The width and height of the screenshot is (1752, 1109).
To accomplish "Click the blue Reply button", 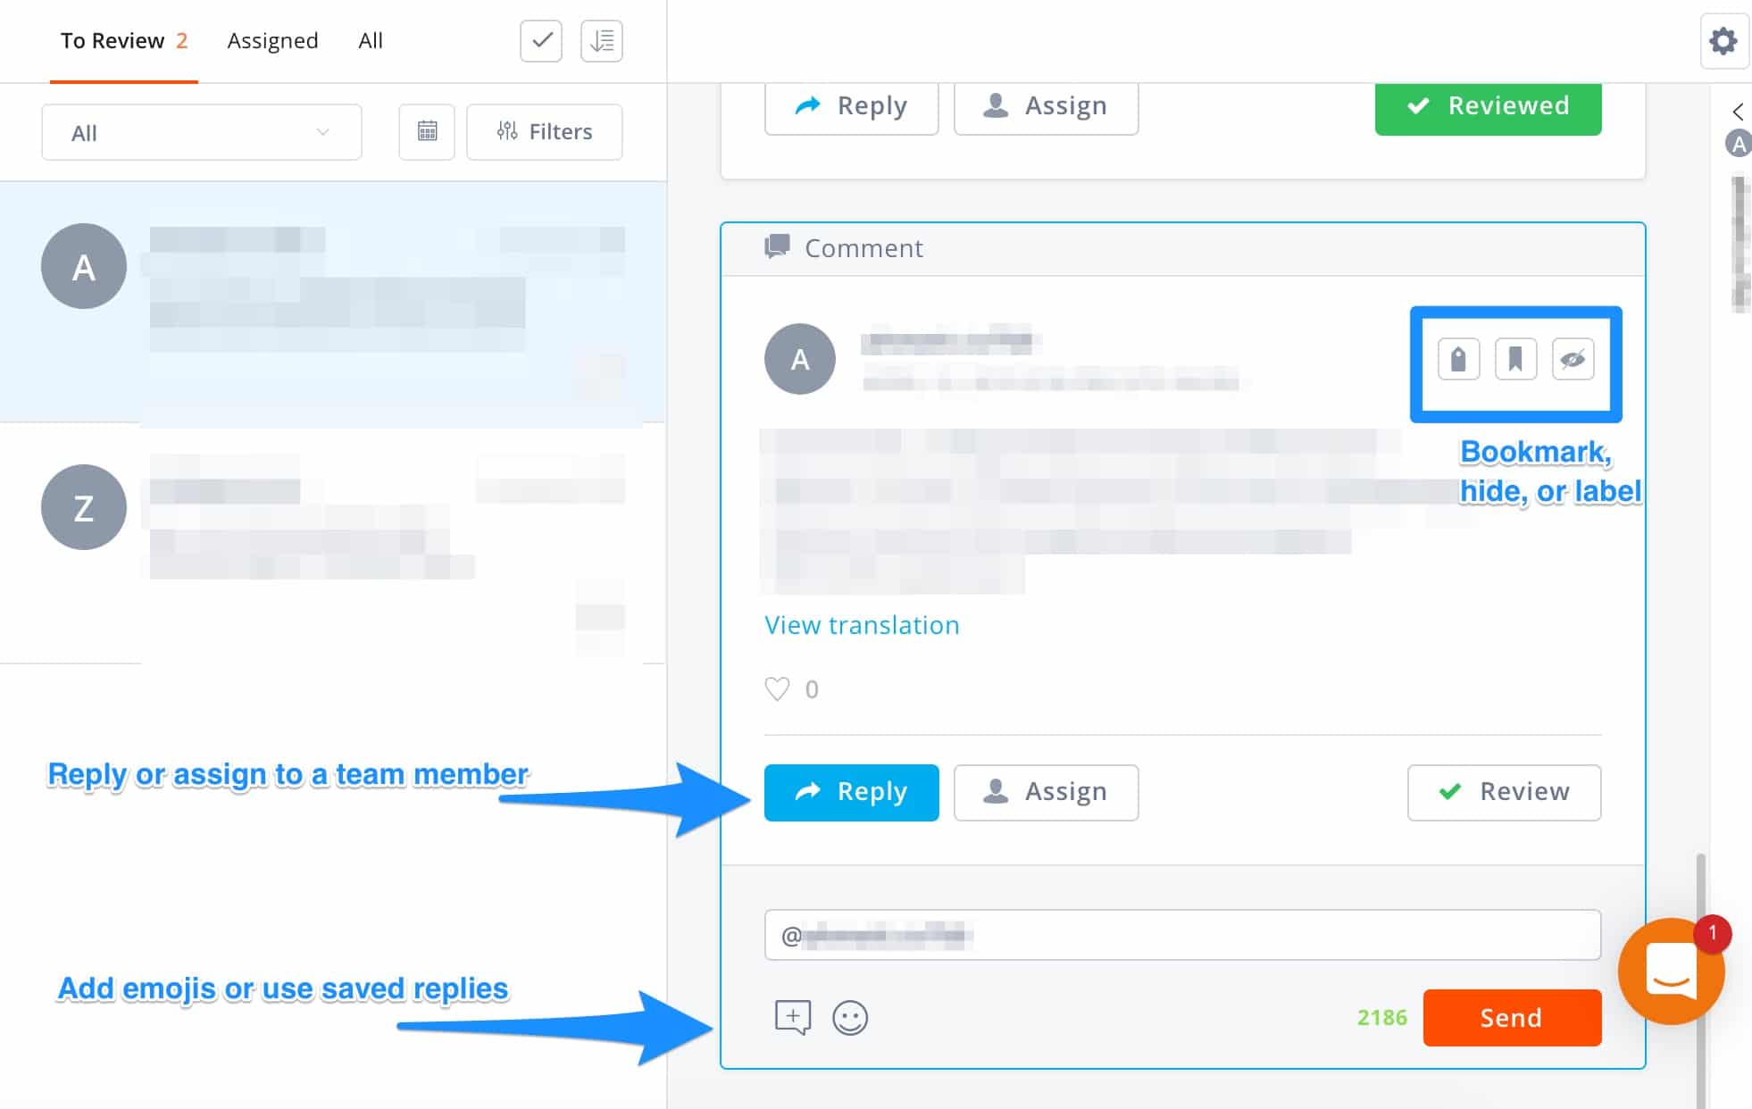I will [x=851, y=792].
